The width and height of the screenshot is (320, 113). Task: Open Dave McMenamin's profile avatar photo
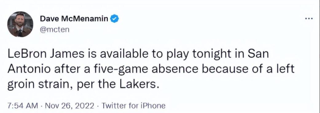click(x=20, y=24)
